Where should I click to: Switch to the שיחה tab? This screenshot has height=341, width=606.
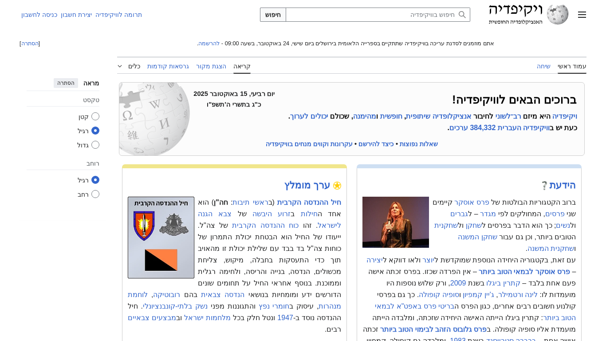543,66
